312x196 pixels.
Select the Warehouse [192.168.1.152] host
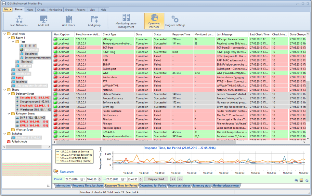(x=35, y=110)
